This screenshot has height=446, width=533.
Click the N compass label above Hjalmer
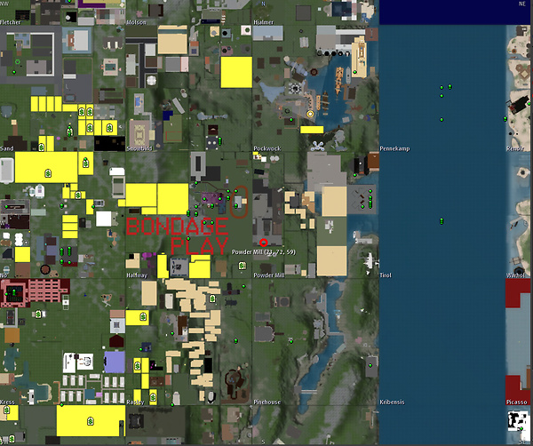[x=263, y=4]
